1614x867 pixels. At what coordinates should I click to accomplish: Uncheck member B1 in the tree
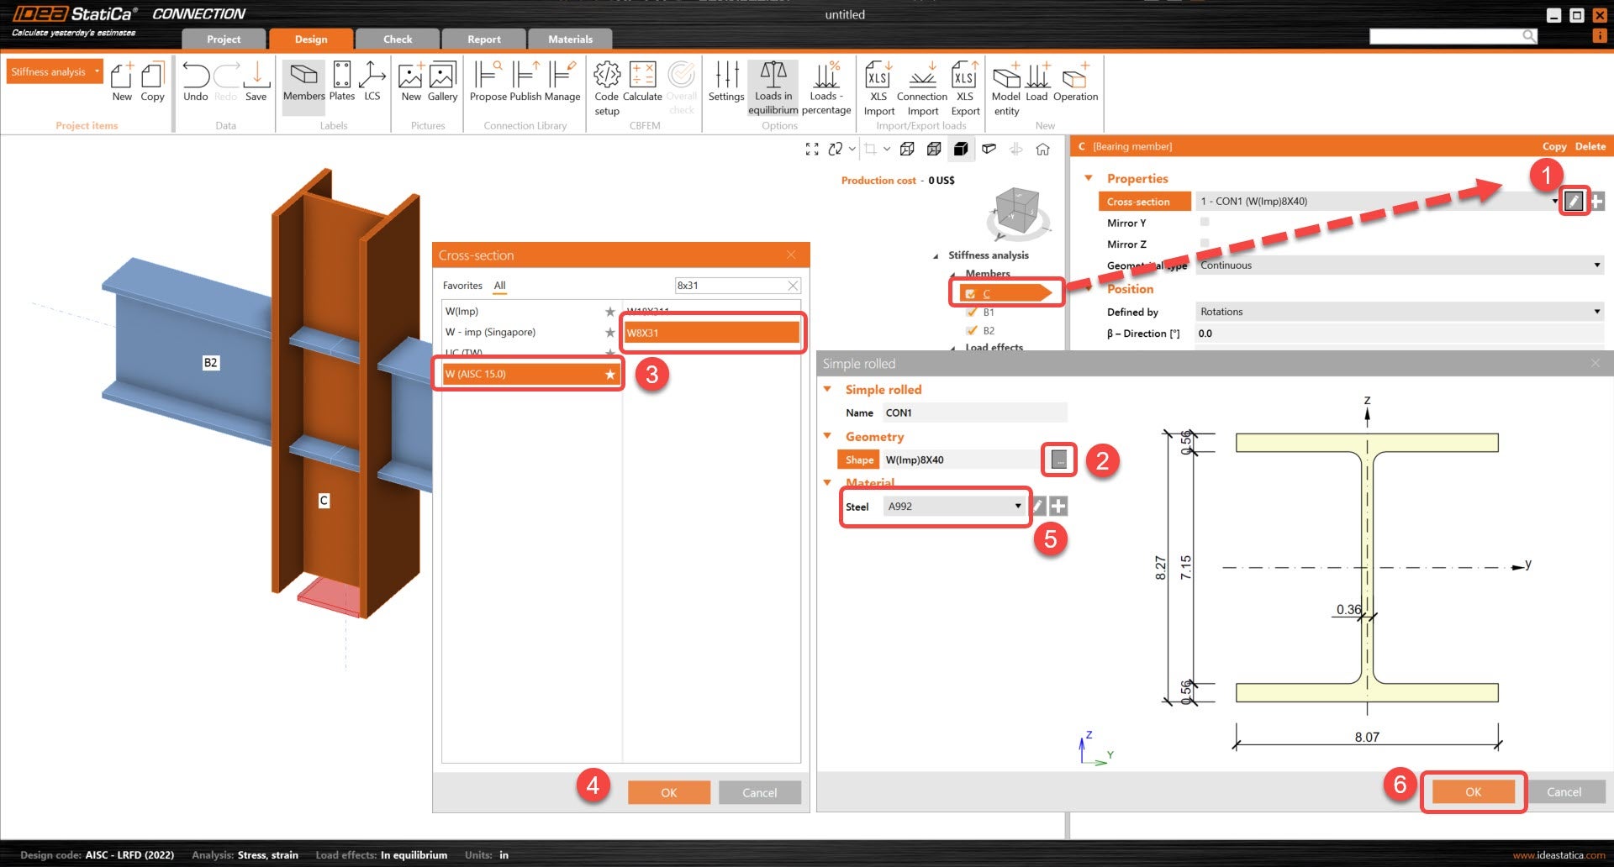[972, 312]
